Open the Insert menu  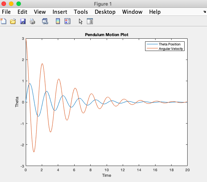60,12
